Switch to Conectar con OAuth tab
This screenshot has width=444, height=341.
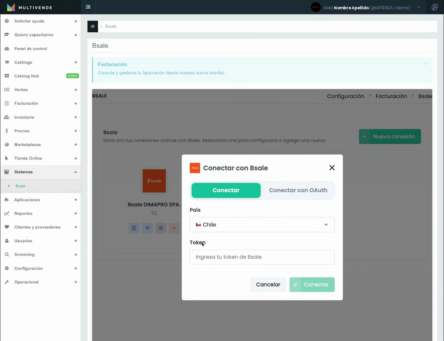(298, 190)
